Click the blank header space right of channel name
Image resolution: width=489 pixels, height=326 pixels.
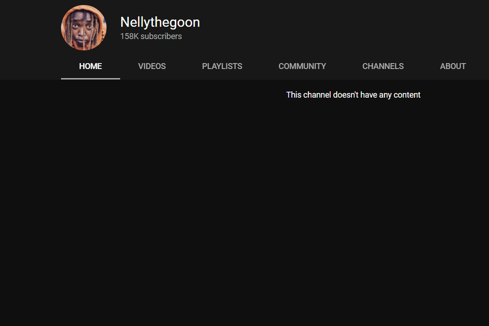pos(334,26)
